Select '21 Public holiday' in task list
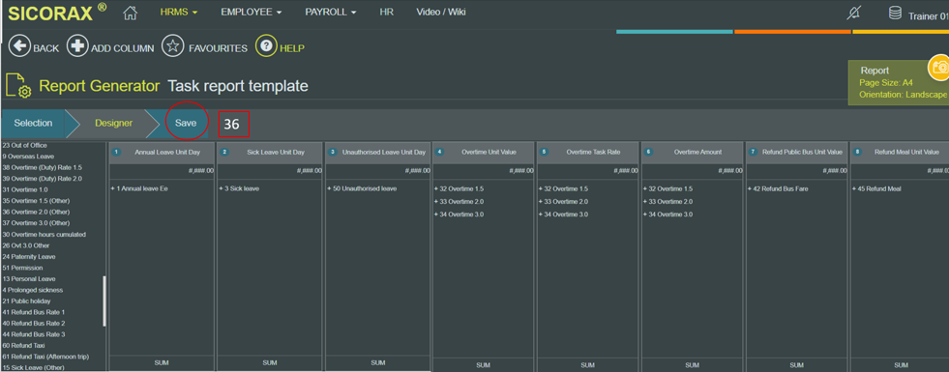949x372 pixels. pos(26,300)
